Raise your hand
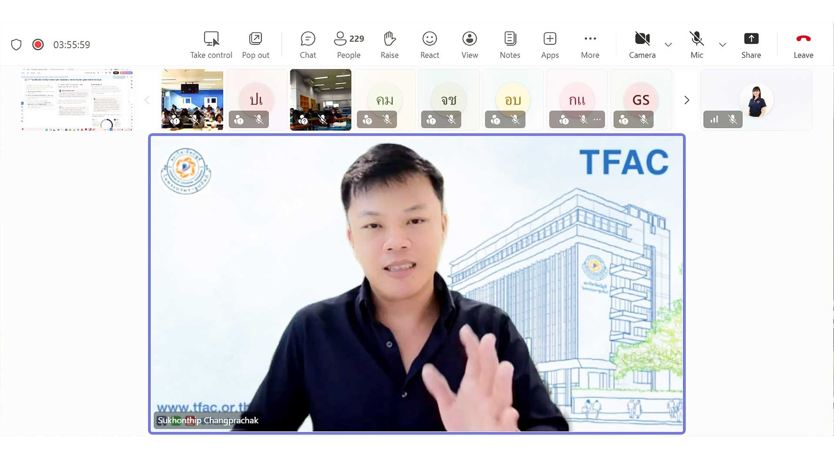834x469 pixels. coord(390,45)
